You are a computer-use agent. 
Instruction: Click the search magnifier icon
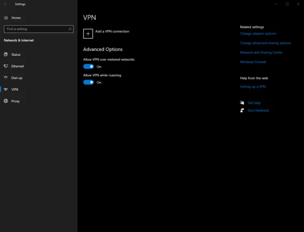pos(70,29)
